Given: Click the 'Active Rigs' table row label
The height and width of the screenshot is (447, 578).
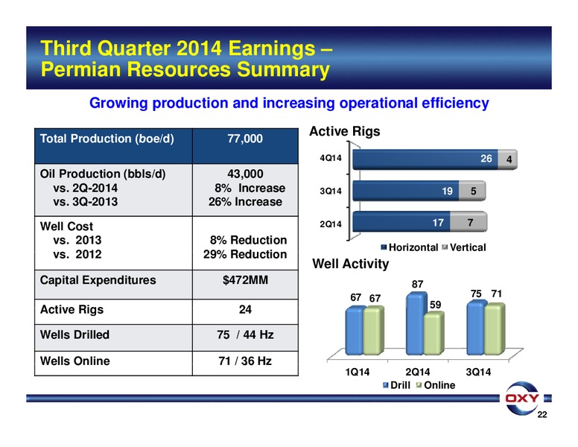Looking at the screenshot, I should tap(72, 309).
